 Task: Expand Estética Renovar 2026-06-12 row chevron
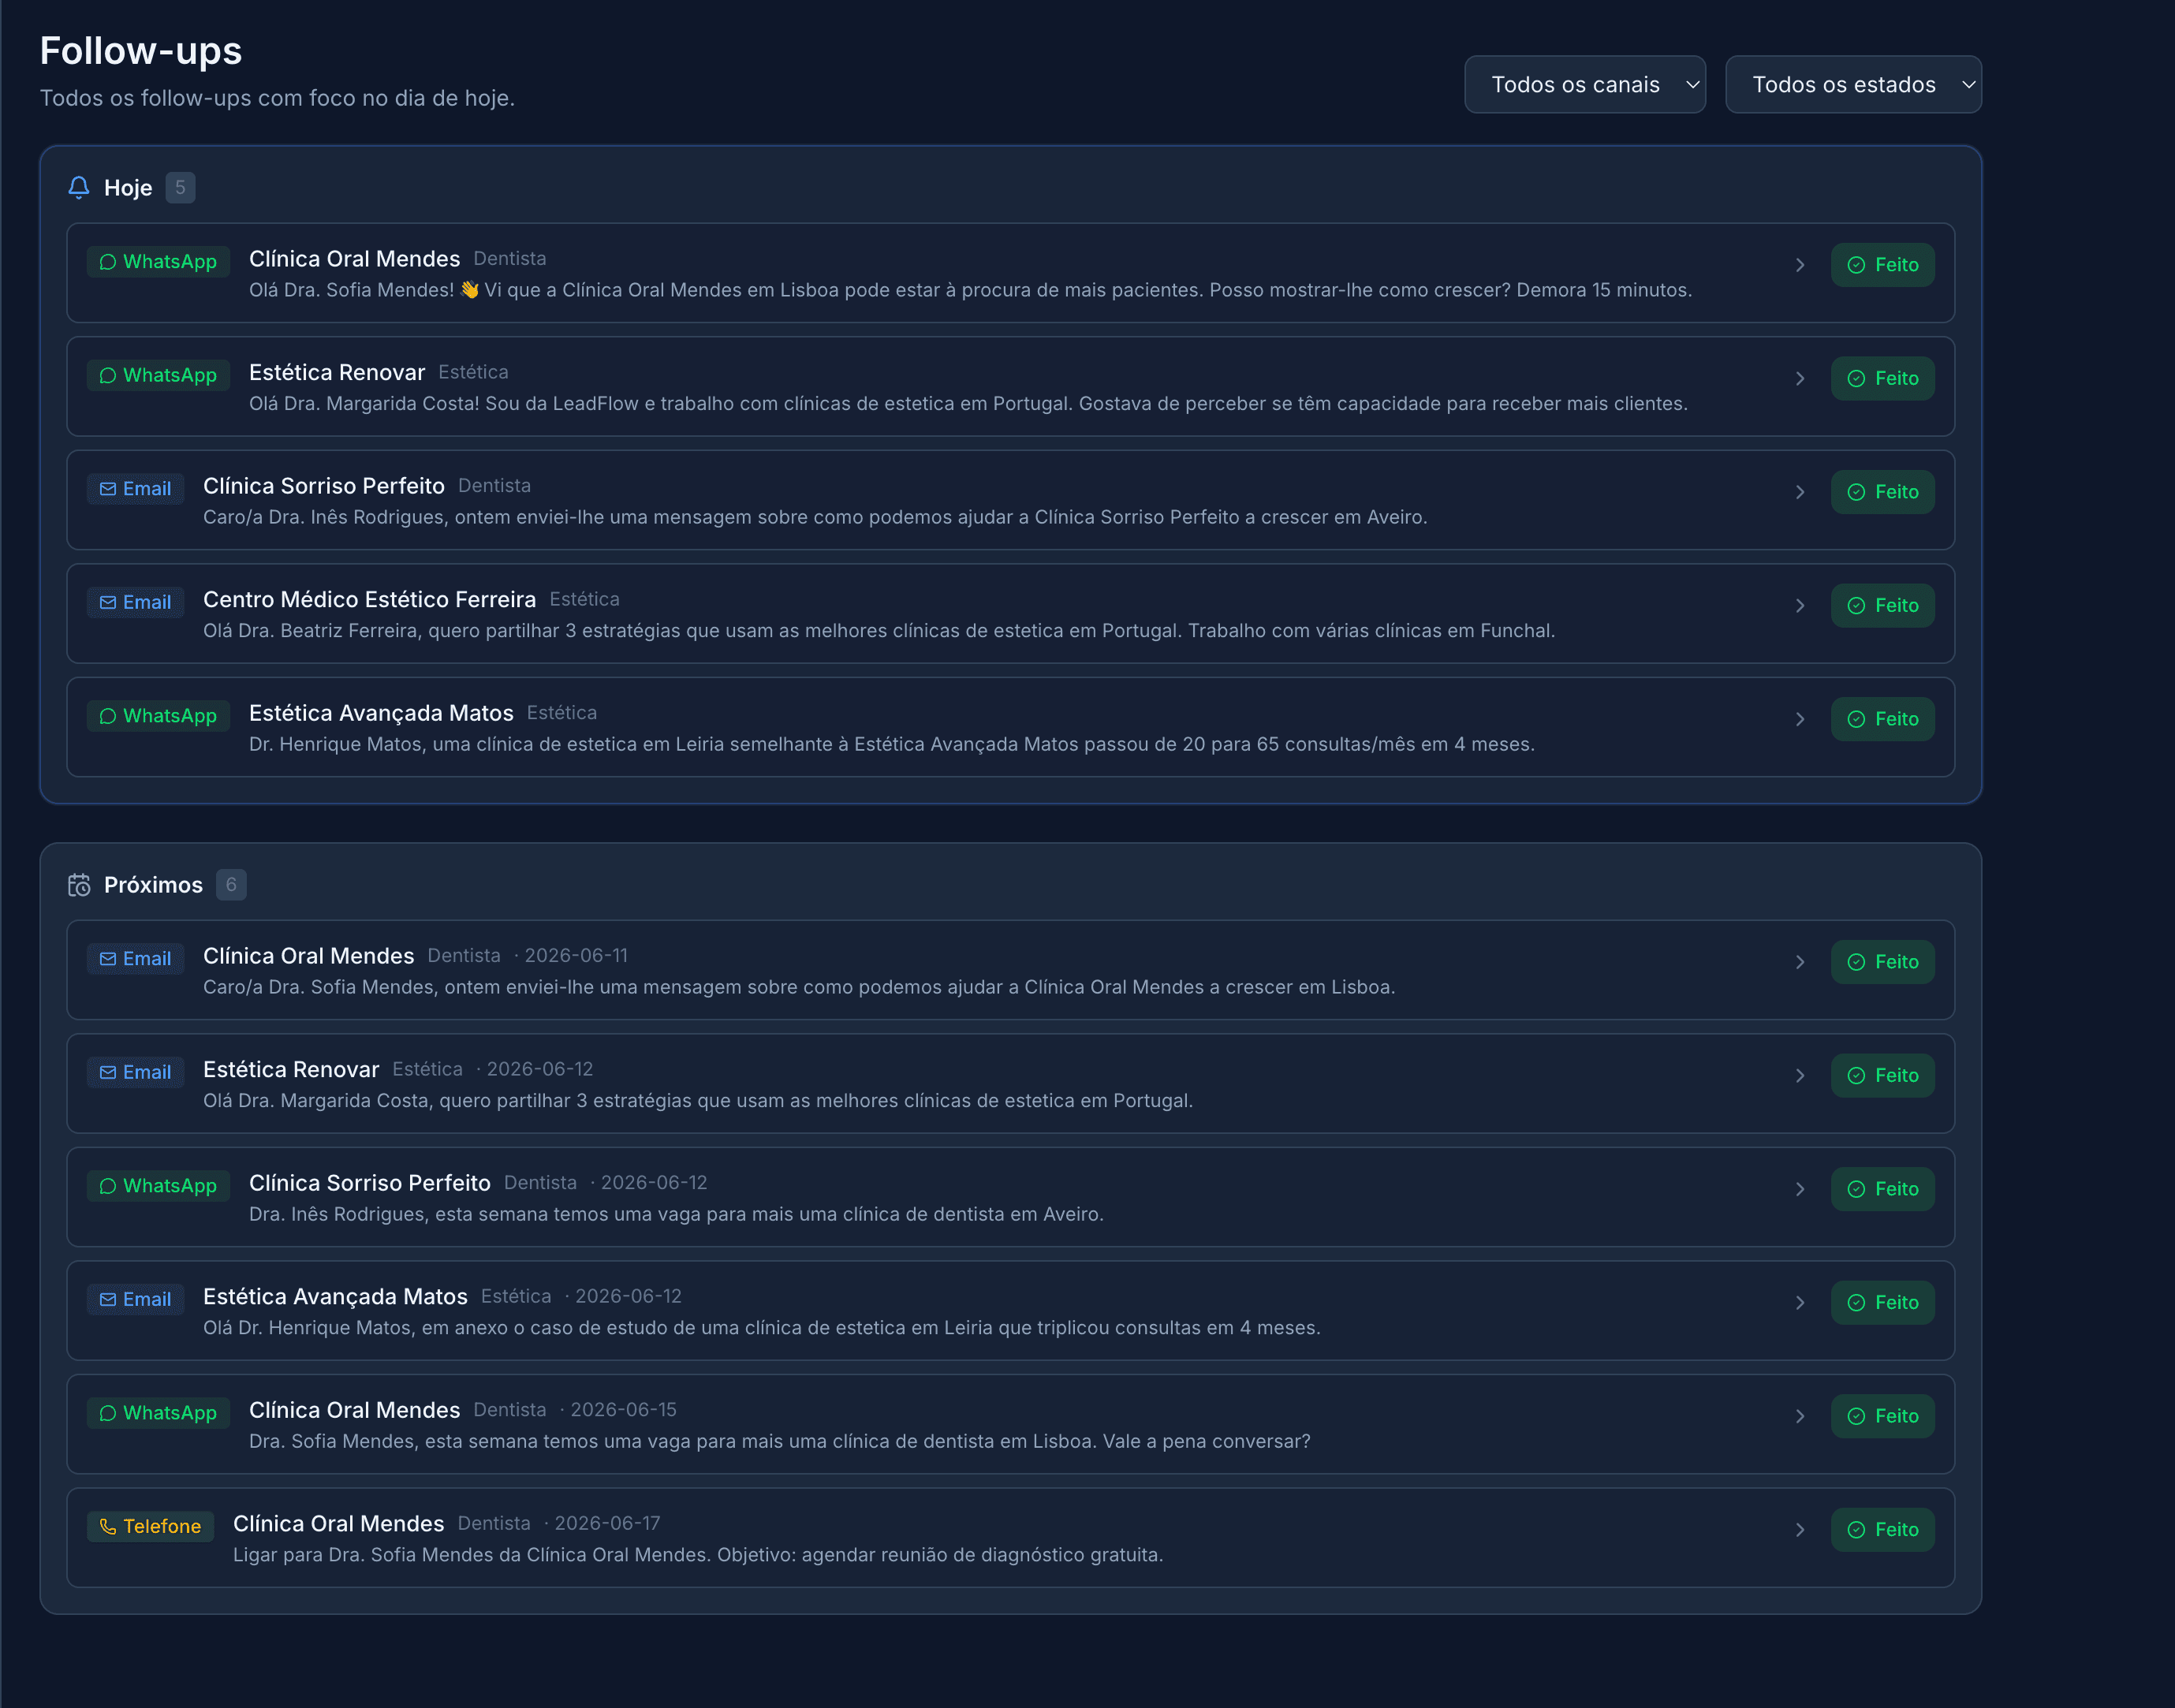coord(1800,1076)
